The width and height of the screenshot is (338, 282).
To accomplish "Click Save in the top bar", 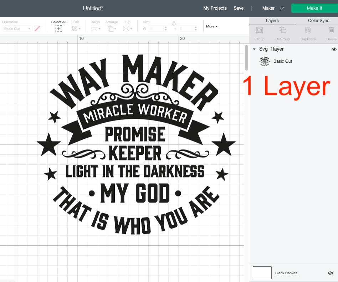I will click(x=239, y=8).
